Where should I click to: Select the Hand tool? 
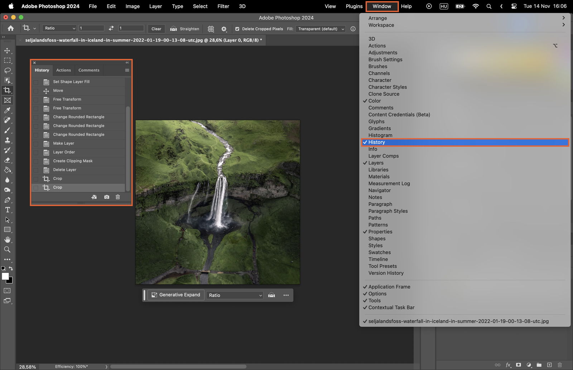click(7, 239)
